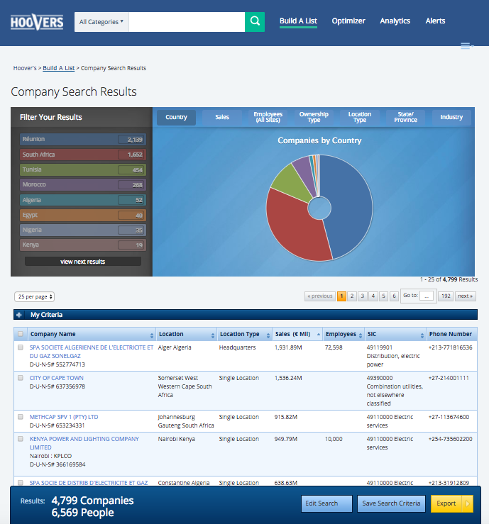Filter by Tunisia green bar
Viewport: 489px width, 524px height.
[x=82, y=169]
